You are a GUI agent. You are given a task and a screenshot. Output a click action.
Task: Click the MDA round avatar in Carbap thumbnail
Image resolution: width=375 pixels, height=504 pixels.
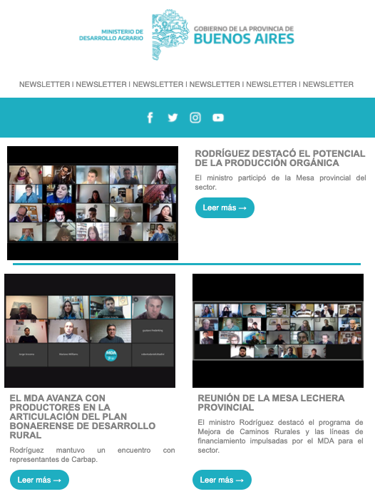[x=111, y=355]
